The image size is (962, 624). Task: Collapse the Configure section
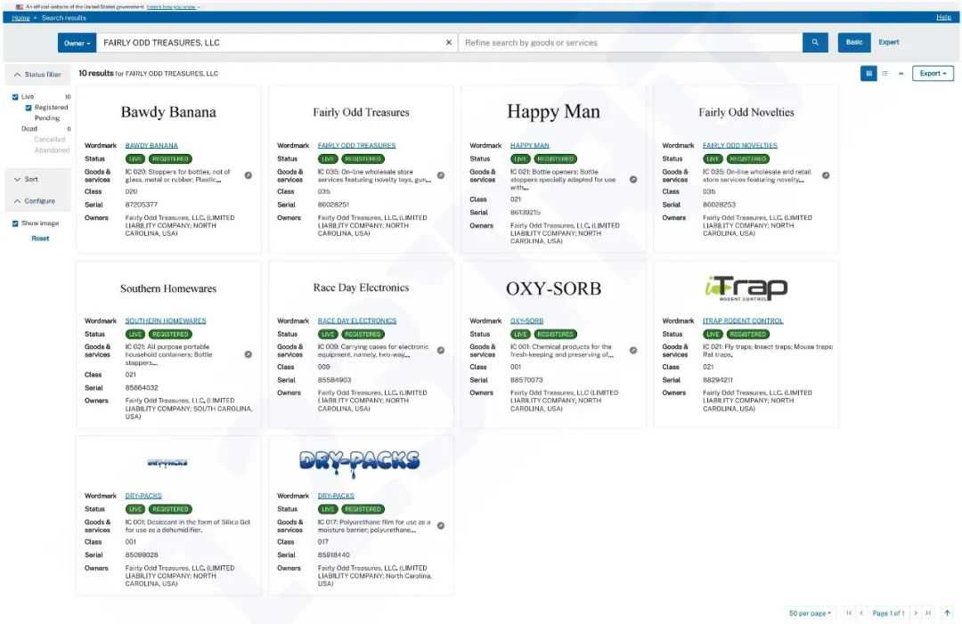point(38,201)
